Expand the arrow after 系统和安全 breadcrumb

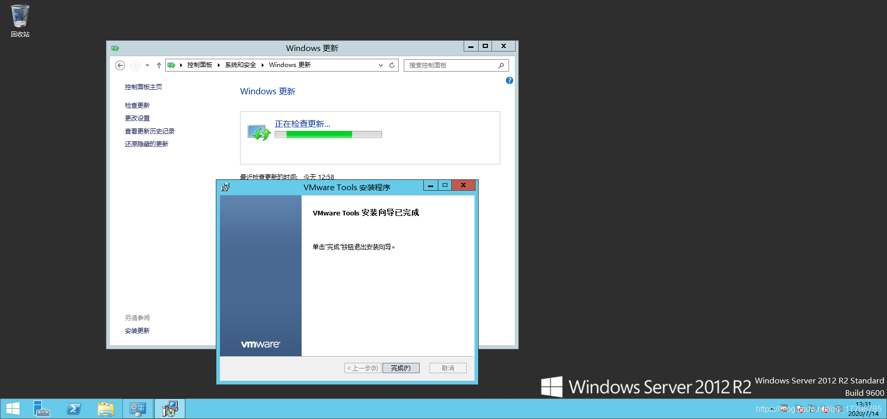click(x=262, y=65)
